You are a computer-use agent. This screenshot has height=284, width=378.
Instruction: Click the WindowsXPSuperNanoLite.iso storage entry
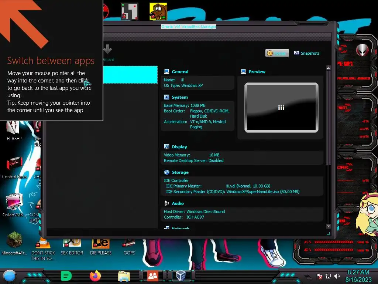(263, 192)
